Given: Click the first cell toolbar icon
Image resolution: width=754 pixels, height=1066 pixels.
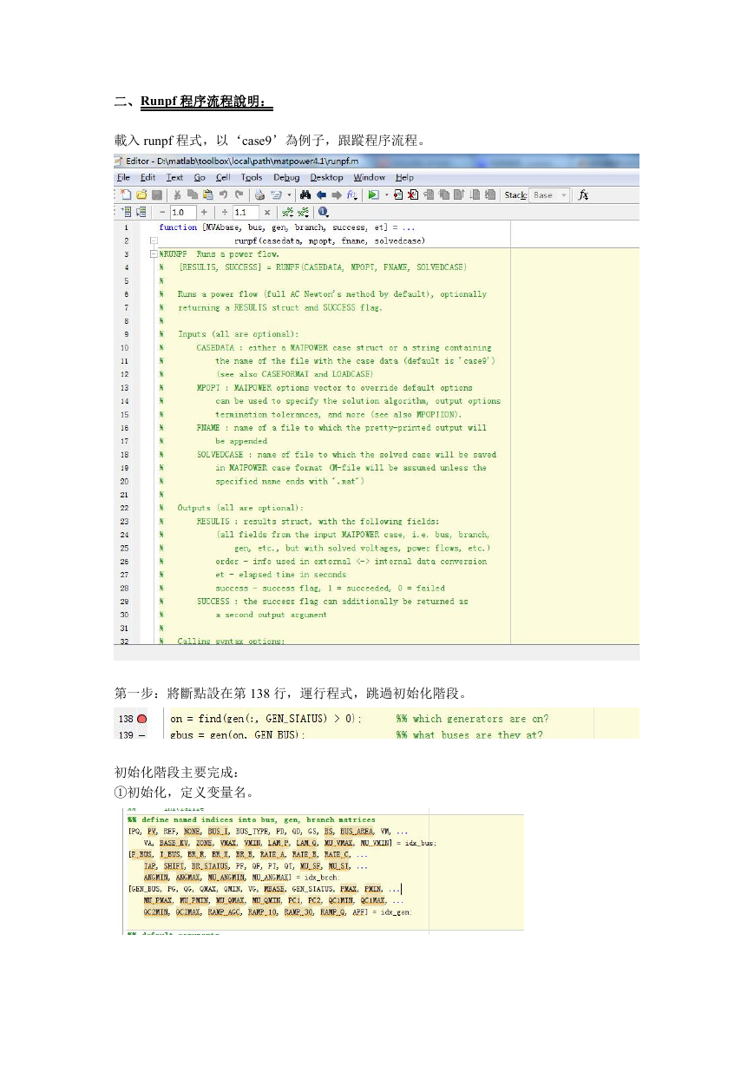Looking at the screenshot, I should click(125, 212).
